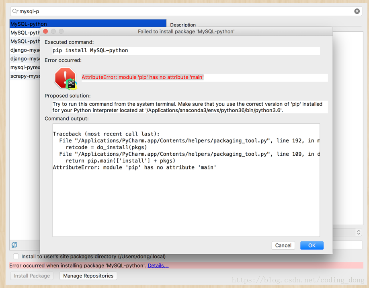Image resolution: width=369 pixels, height=288 pixels.
Task: Select scrapy-mysql package row
Action: [x=25, y=76]
